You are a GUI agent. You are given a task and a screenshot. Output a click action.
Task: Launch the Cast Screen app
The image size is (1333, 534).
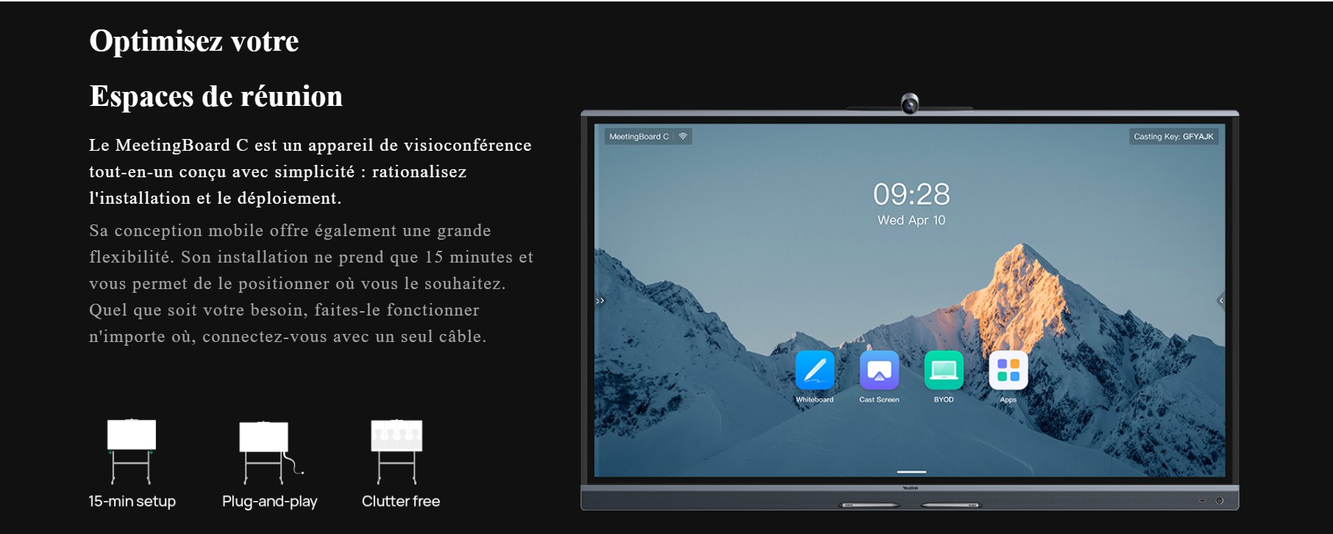pos(879,370)
